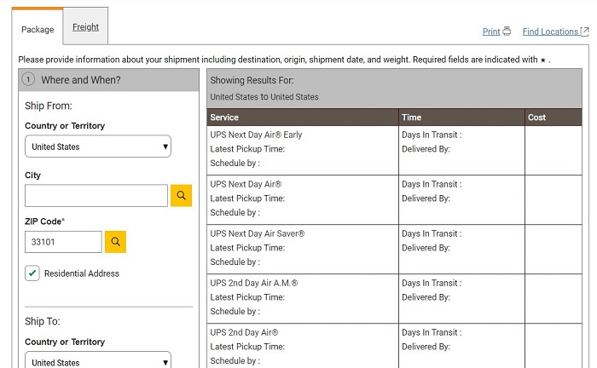Click into the City input field

[x=96, y=195]
